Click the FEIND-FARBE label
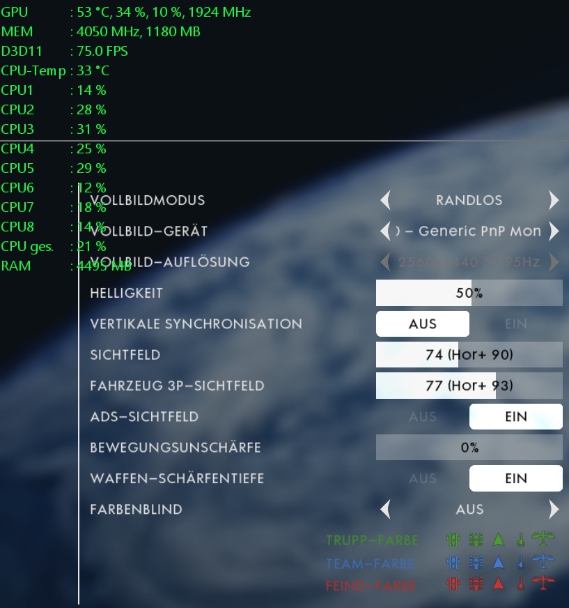 [371, 585]
